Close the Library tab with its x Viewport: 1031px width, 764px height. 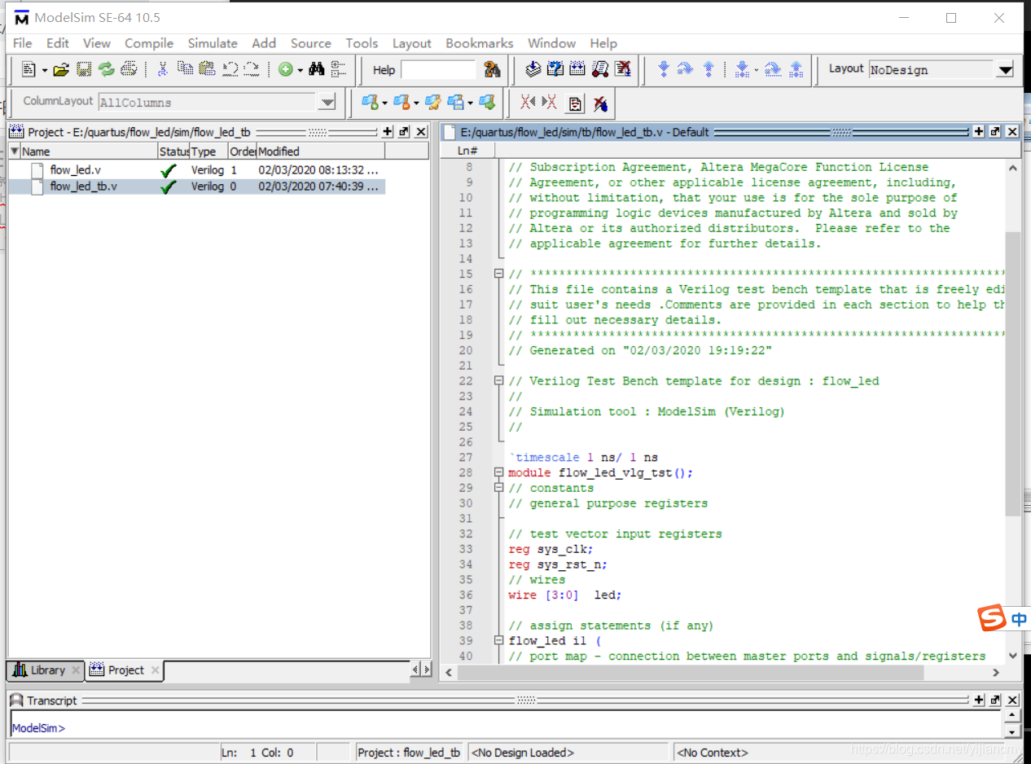76,670
